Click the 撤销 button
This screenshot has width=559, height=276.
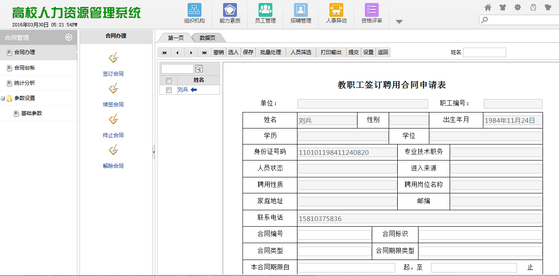click(219, 52)
